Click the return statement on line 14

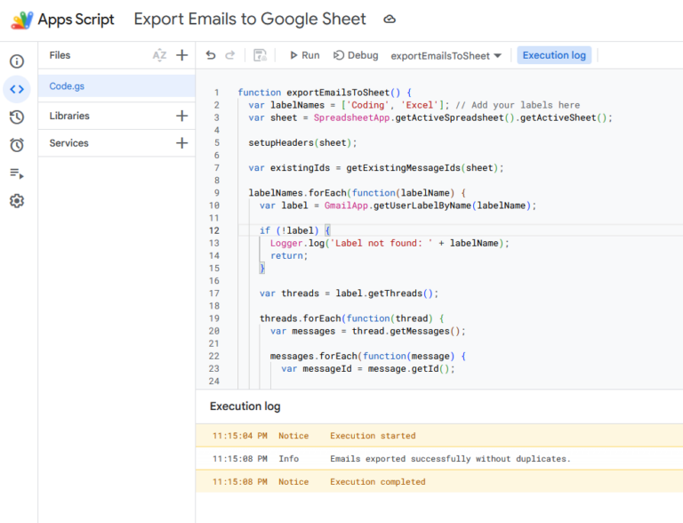click(x=289, y=256)
